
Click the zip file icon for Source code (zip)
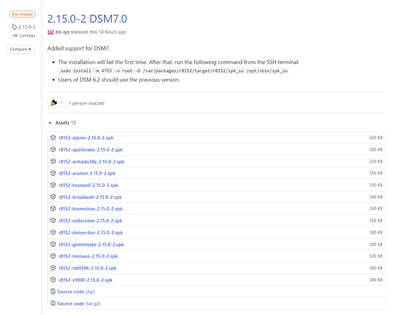coord(53,292)
